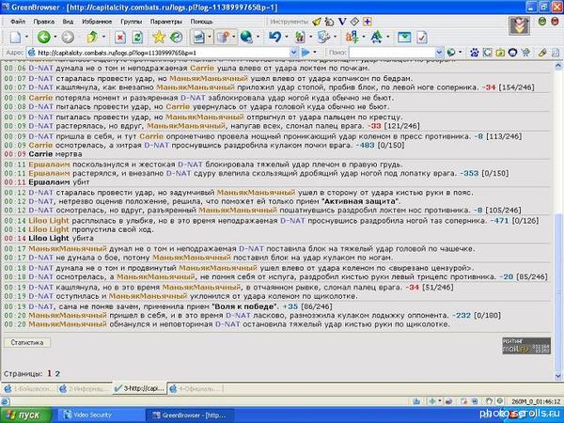Click scrollbar down arrow
This screenshot has height=423, width=564.
tap(557, 376)
